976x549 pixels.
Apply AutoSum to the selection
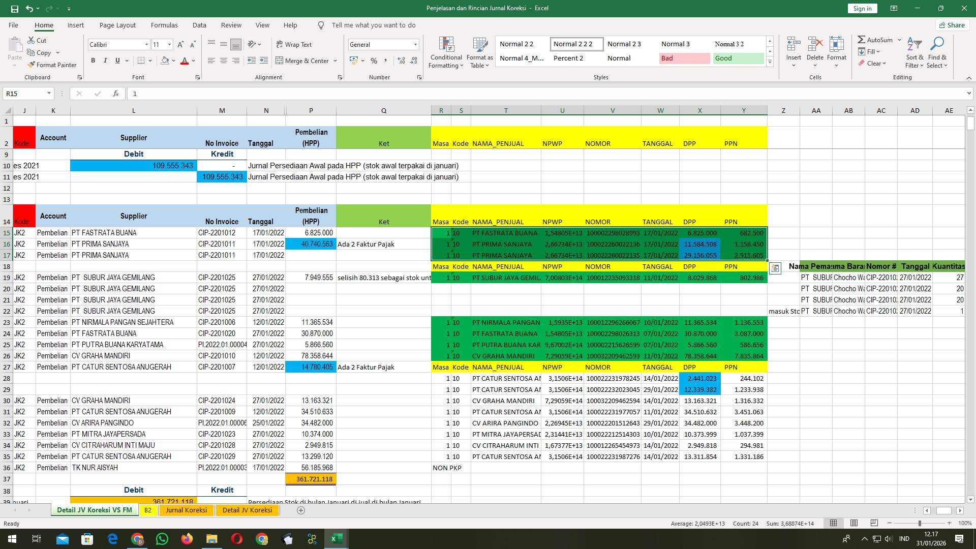(x=875, y=39)
